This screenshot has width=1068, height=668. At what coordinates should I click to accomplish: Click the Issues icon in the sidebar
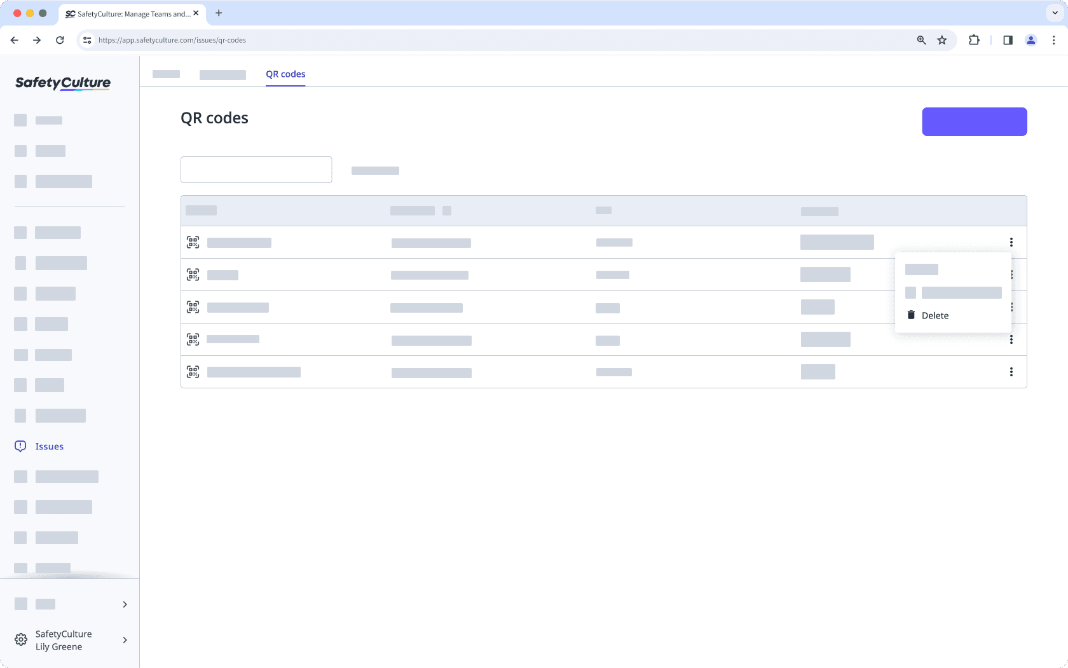pos(20,446)
